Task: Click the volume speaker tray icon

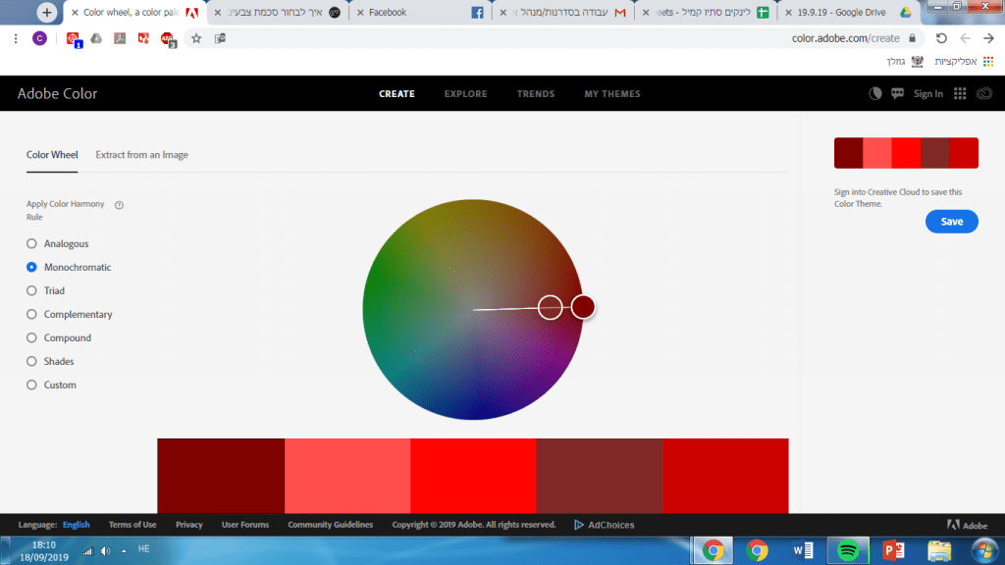Action: [x=106, y=551]
